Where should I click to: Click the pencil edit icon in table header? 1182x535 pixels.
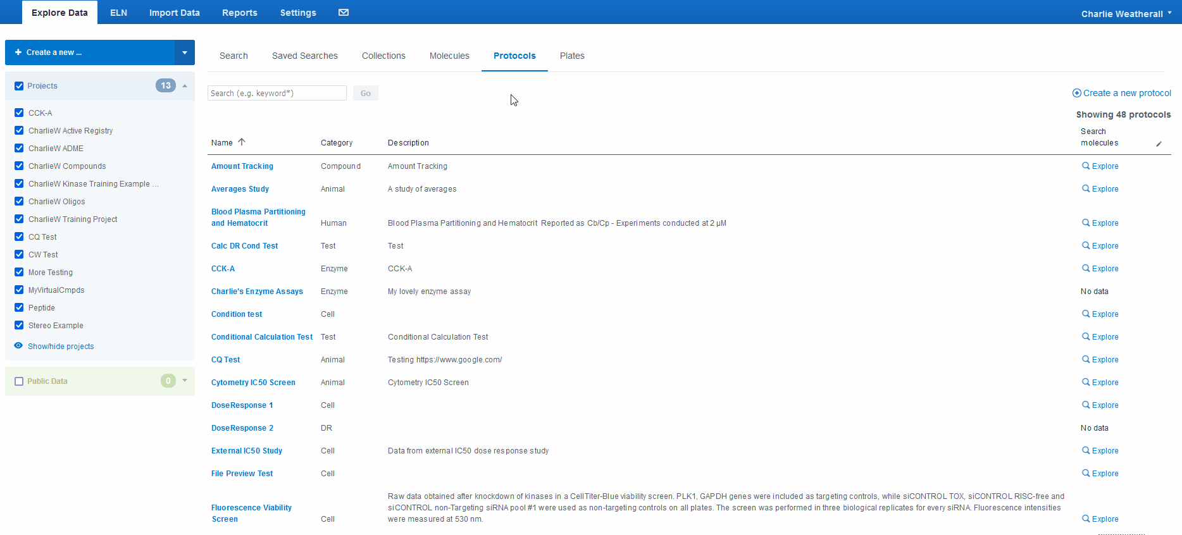click(x=1159, y=144)
